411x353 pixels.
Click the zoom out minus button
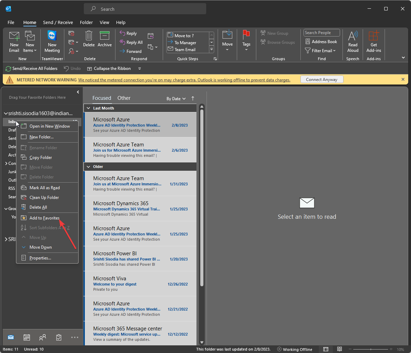click(350, 349)
